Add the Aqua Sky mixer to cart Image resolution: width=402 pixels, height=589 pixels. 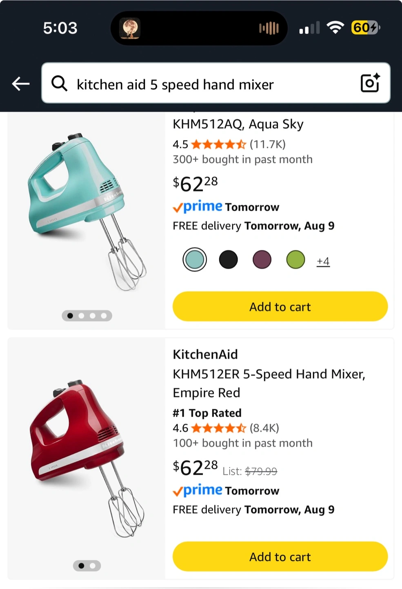(280, 307)
